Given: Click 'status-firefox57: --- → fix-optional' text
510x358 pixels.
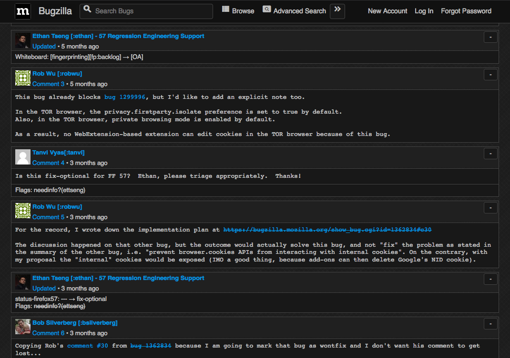Looking at the screenshot, I should (61, 299).
